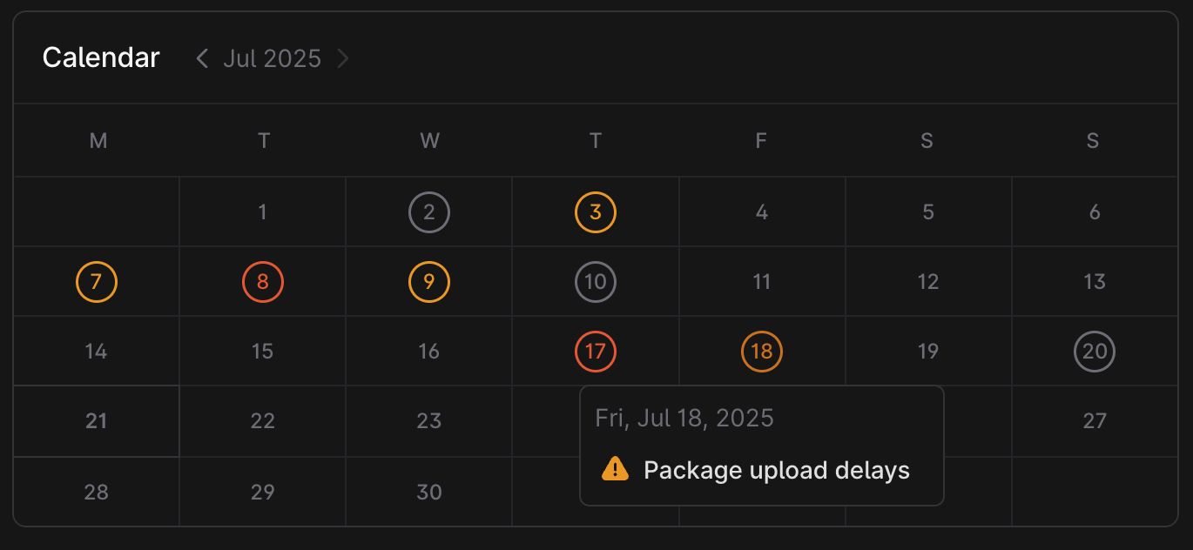Click the Calendar heading

(x=101, y=57)
